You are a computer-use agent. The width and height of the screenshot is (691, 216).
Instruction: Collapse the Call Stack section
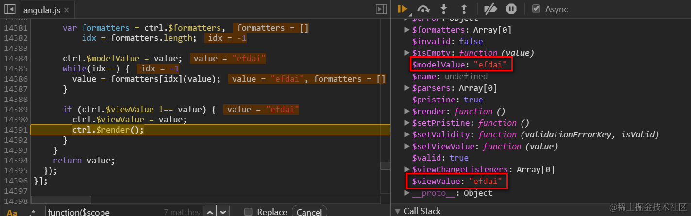click(398, 211)
